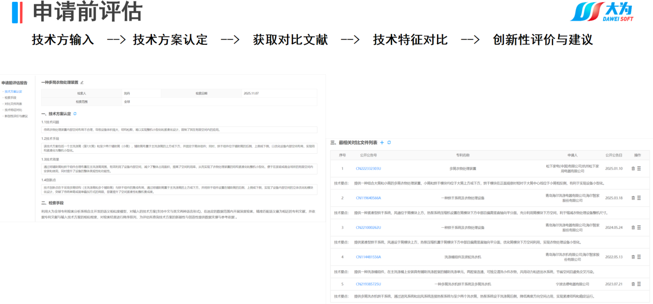This screenshot has height=304, width=653.
Task: Click the drag handle for row CN222332303U
Action: click(x=639, y=169)
